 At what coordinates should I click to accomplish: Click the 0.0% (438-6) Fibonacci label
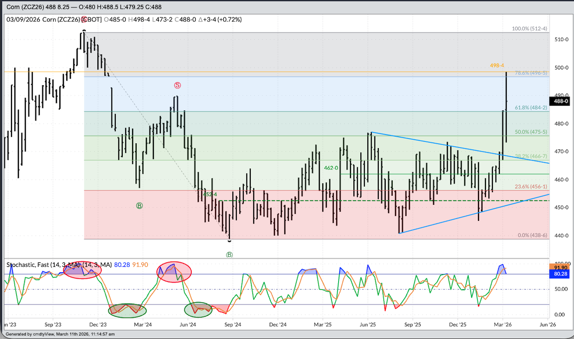pos(532,235)
